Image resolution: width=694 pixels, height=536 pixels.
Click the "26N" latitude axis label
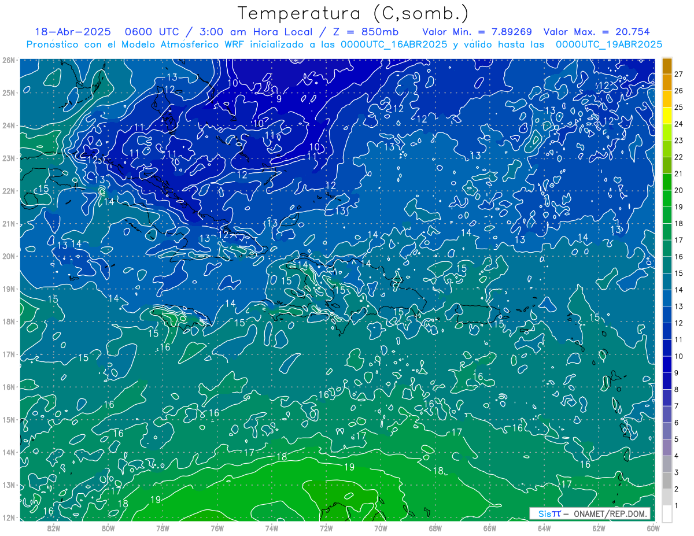pos(9,60)
